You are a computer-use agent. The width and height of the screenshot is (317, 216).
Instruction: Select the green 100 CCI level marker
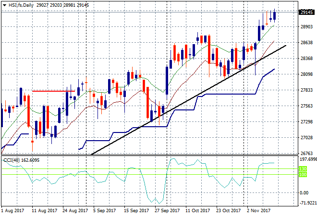click(x=304, y=174)
